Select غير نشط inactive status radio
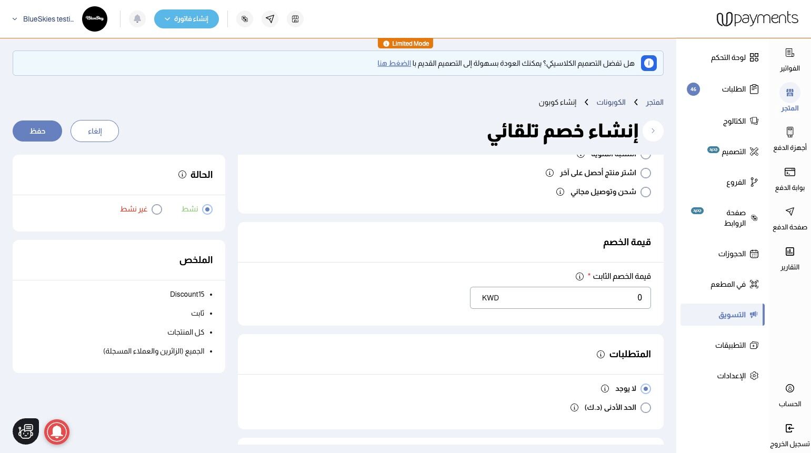This screenshot has width=811, height=453. (157, 209)
